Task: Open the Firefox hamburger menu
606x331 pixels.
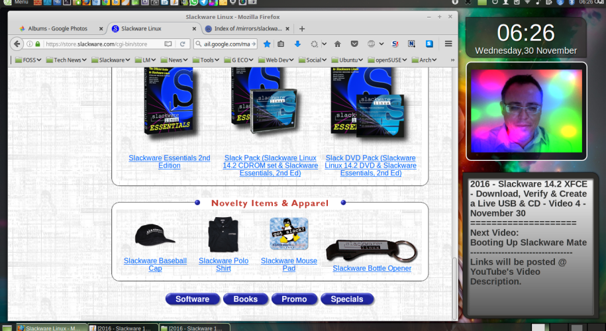Action: click(448, 44)
